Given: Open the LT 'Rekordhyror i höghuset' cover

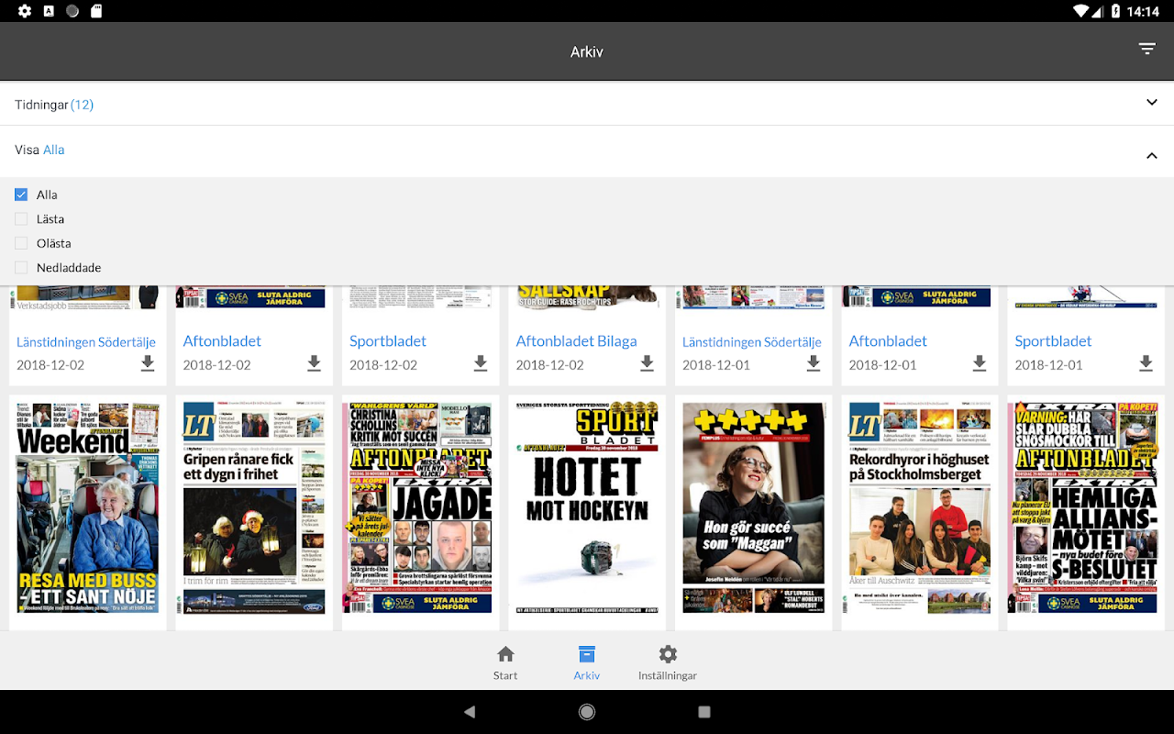Looking at the screenshot, I should 920,507.
